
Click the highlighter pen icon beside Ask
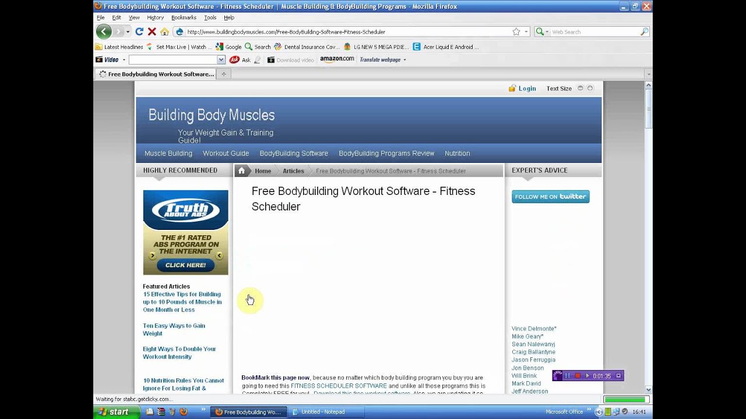257,59
